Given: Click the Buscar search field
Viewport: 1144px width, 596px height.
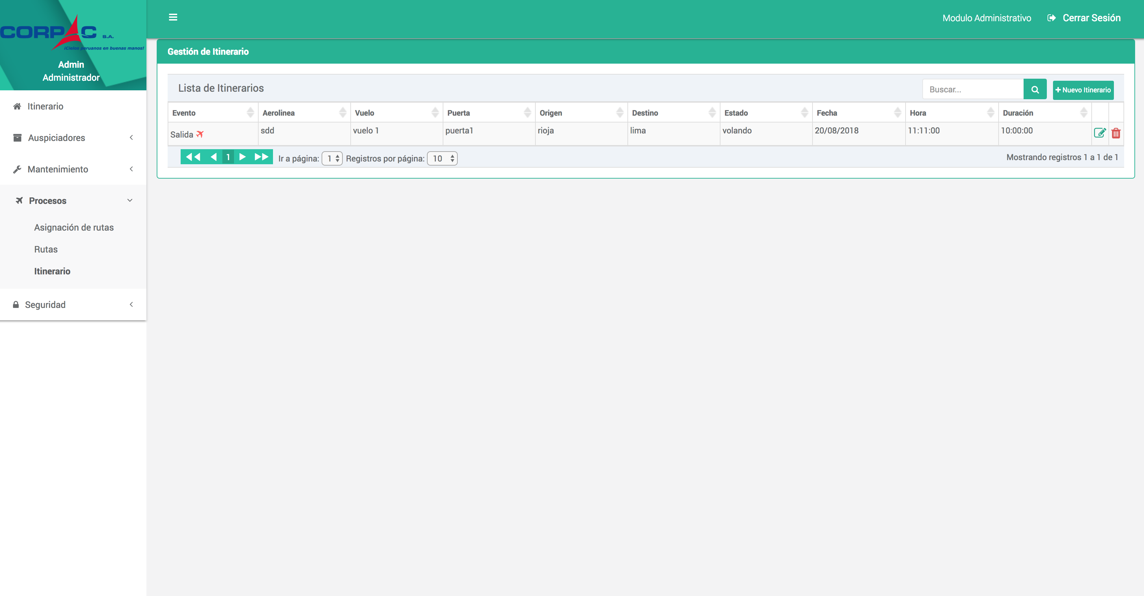Looking at the screenshot, I should coord(973,89).
